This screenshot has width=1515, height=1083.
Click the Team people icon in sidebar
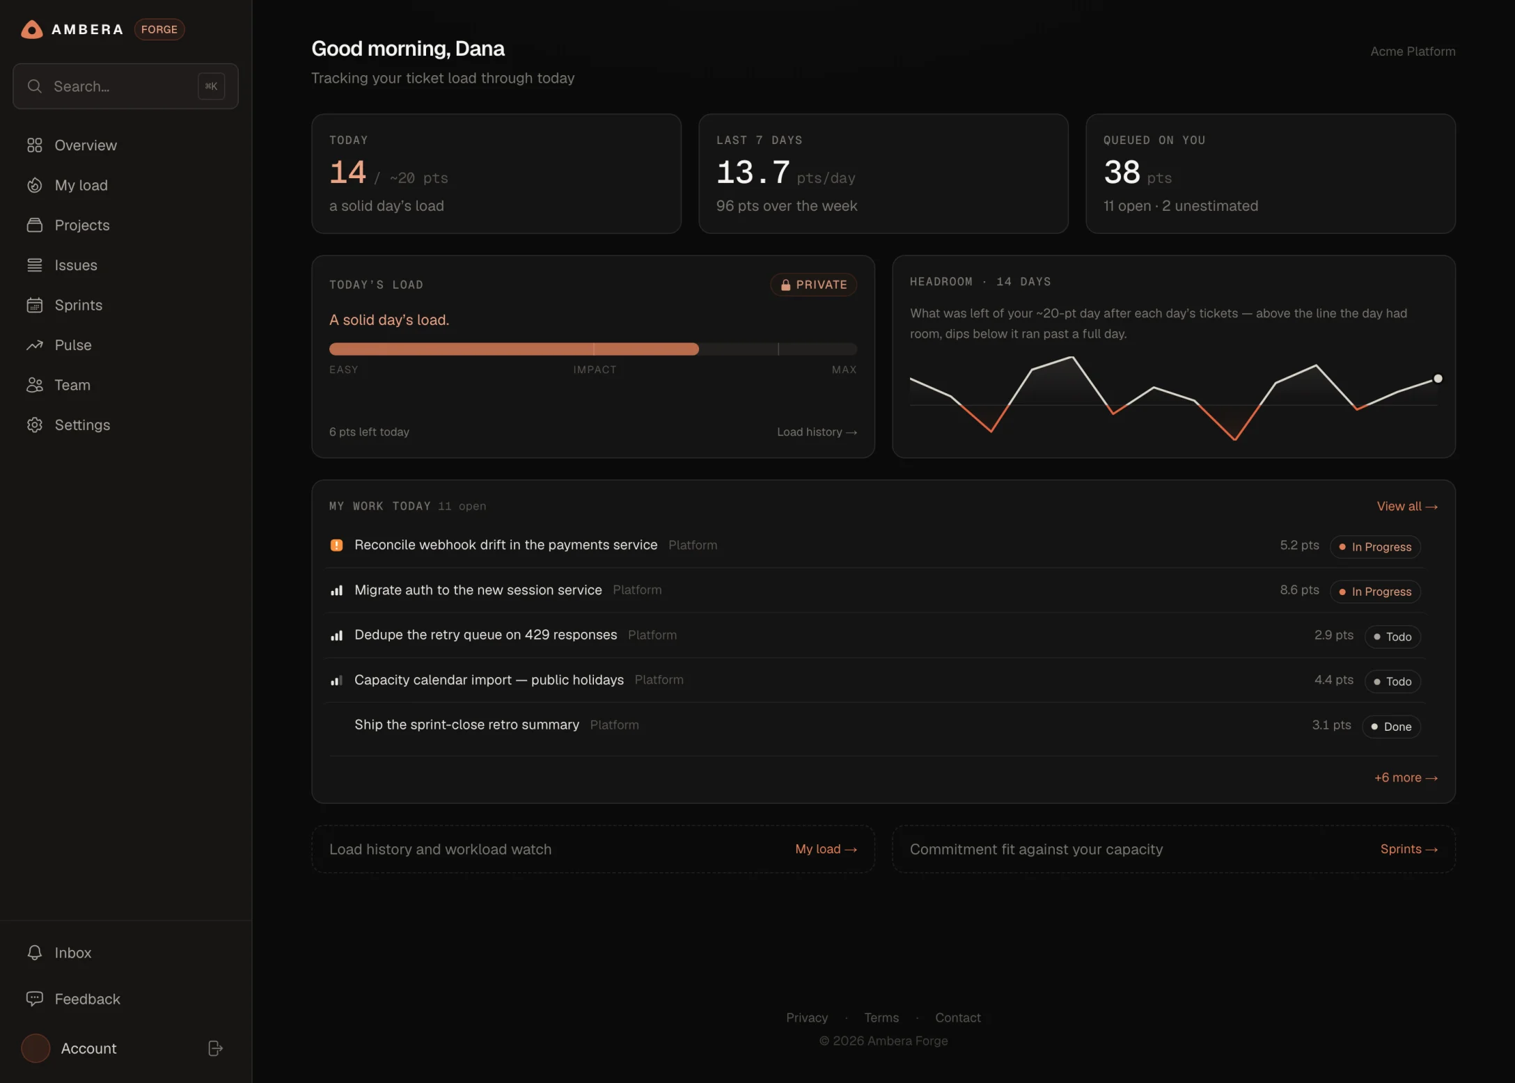pos(35,385)
